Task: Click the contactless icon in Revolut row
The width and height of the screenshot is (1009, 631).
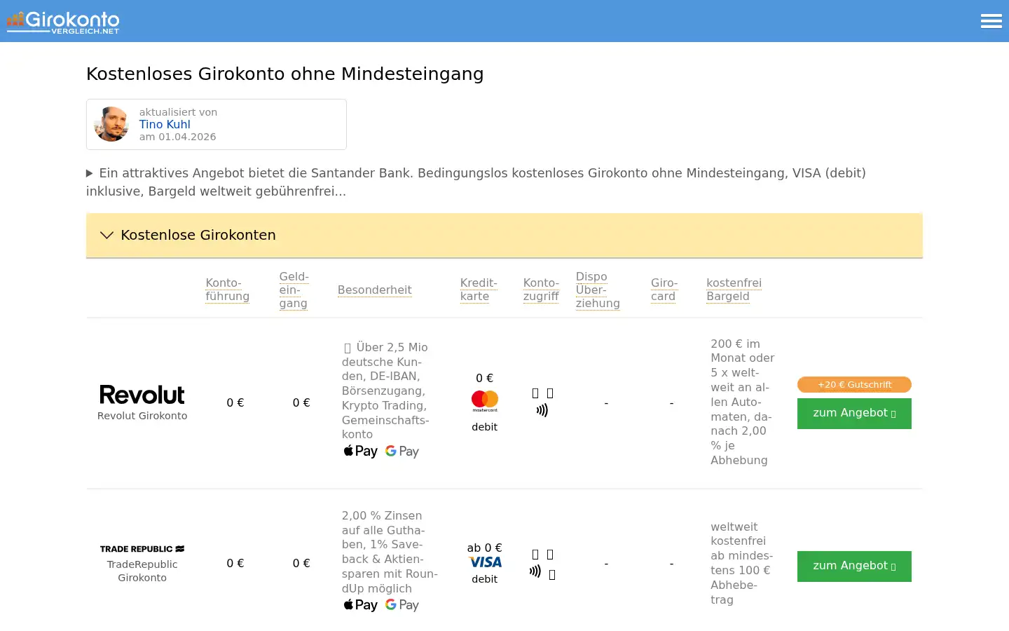Action: pyautogui.click(x=542, y=410)
